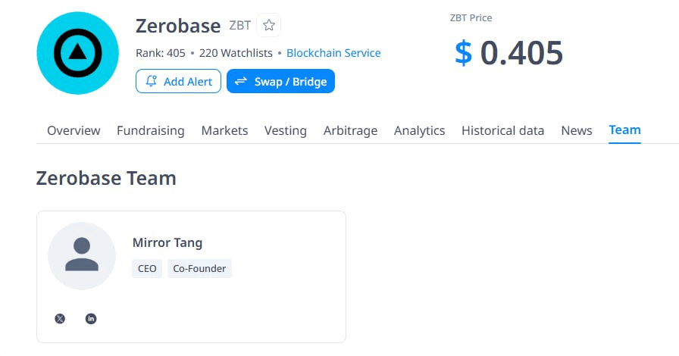Open Mirror Tang's X profile icon
Viewport: 679px width, 356px height.
point(60,319)
